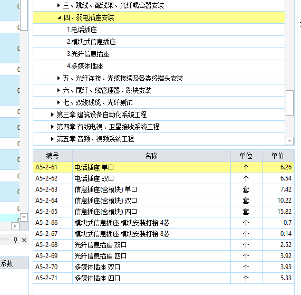Select tree item 4.多媒体插座
This screenshot has height=295, width=301.
click(x=159, y=66)
